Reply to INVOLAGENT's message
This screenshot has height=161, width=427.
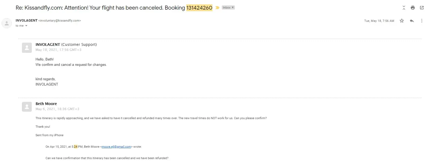pos(412,21)
